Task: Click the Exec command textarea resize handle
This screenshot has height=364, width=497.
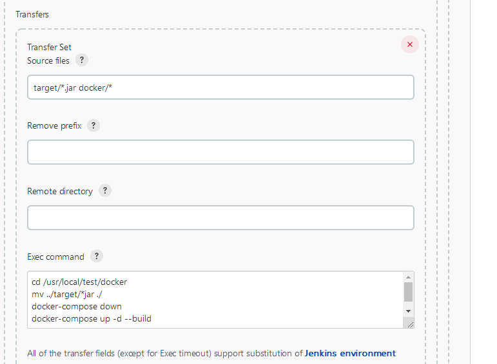Action: [409, 324]
